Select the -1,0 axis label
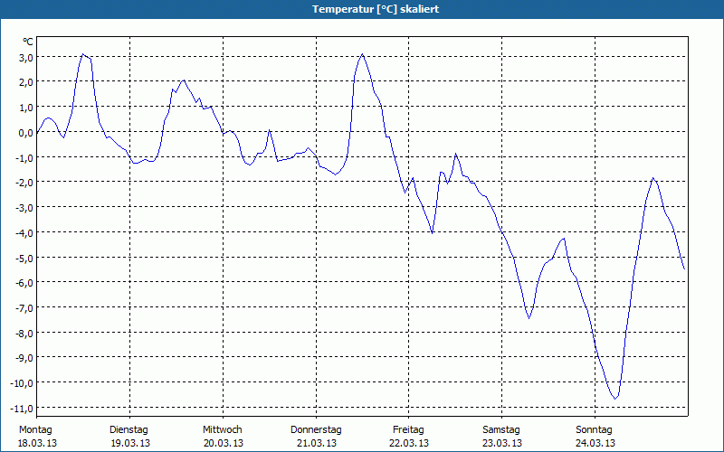724x452 pixels. pos(24,157)
